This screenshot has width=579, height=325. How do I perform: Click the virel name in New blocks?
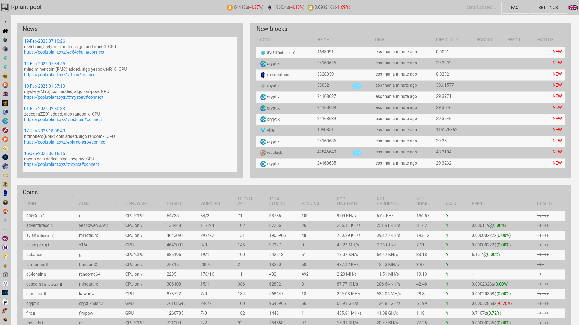(x=271, y=130)
